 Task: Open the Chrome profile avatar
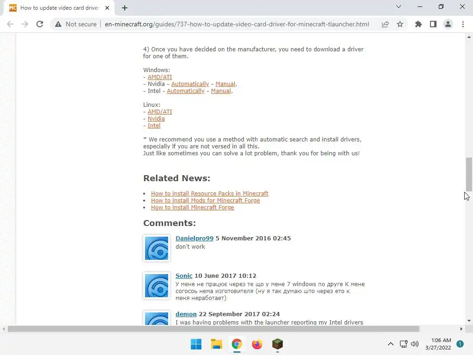click(x=448, y=24)
